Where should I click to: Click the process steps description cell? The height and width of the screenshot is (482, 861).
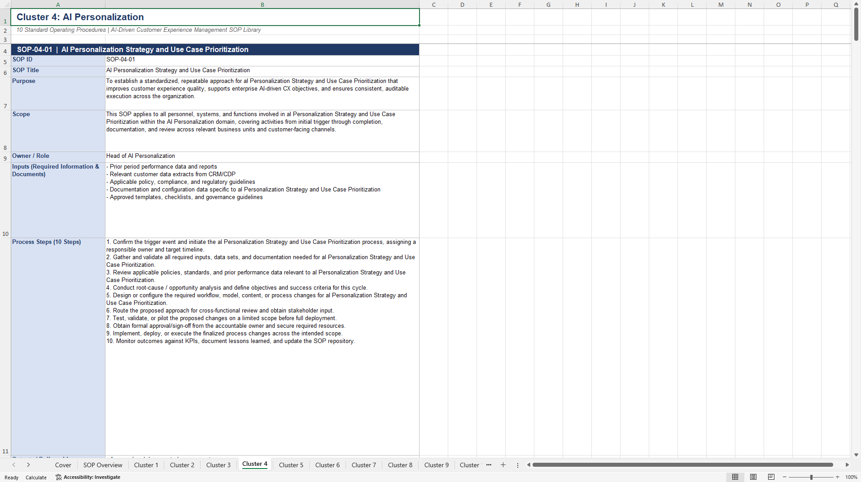262,347
